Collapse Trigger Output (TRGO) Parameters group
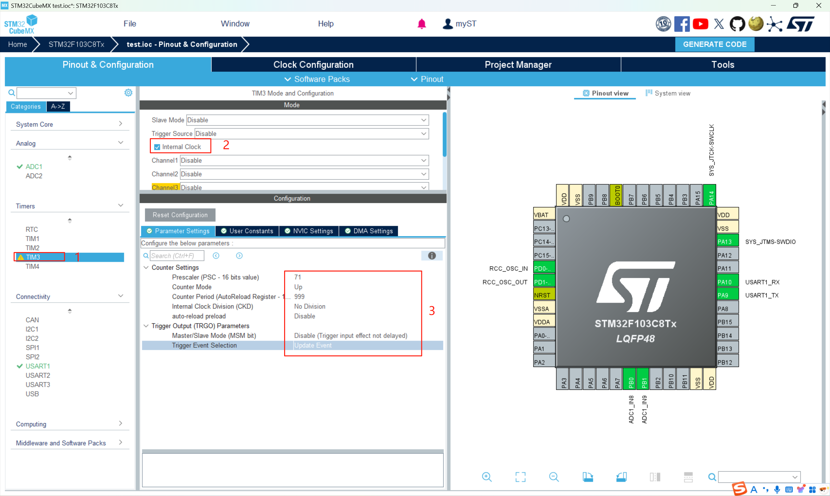This screenshot has height=496, width=830. [x=146, y=326]
